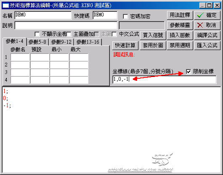Enable the 密碼加密 password encryption checkbox
Screen dimensions: 223x175
click(x=125, y=16)
